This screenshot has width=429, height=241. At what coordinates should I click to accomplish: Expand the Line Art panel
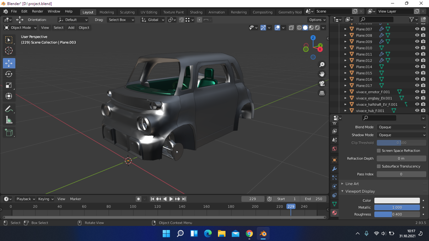tap(352, 184)
